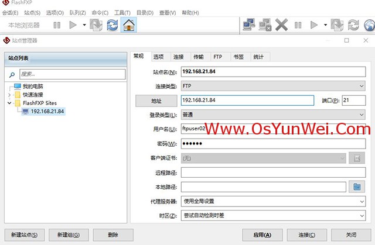Viewport: 375px width, 245px height.
Task: Click the local path browse folder icon
Action: pyautogui.click(x=357, y=187)
